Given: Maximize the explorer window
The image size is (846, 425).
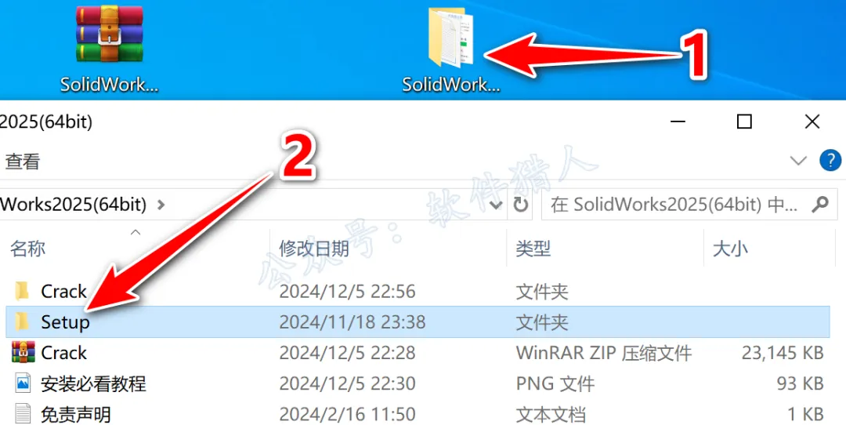Looking at the screenshot, I should (745, 122).
